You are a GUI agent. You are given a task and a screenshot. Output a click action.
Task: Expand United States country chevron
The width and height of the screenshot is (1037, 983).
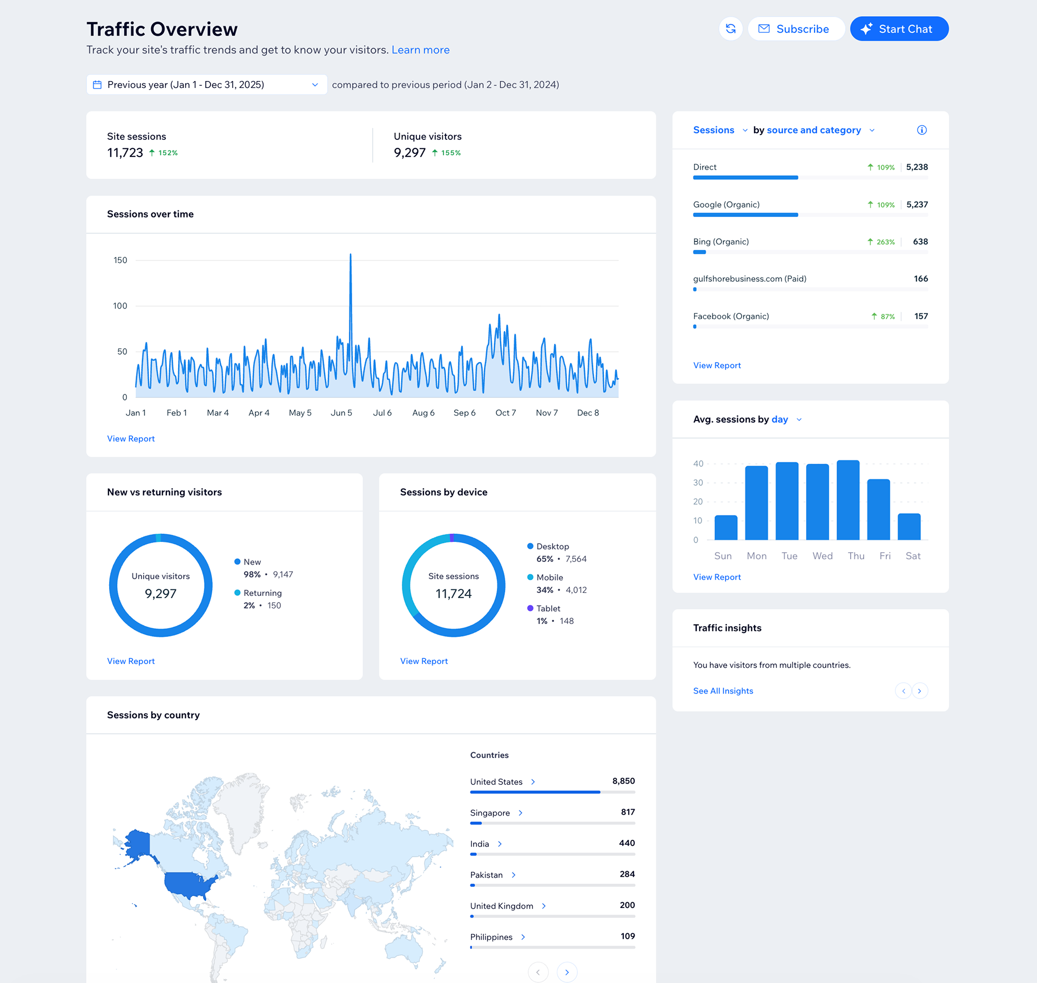(x=533, y=782)
